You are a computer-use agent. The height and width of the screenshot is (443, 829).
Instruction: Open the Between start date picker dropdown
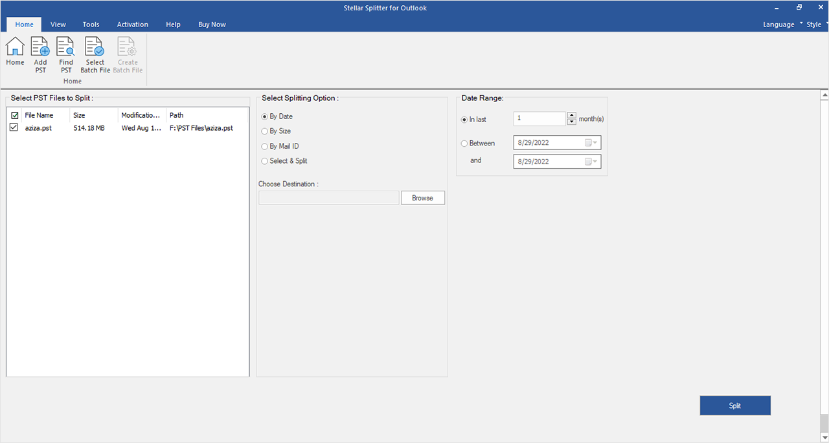click(591, 143)
